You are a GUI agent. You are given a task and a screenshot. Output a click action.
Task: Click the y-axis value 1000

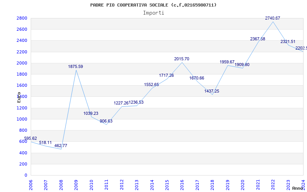(x=22, y=119)
